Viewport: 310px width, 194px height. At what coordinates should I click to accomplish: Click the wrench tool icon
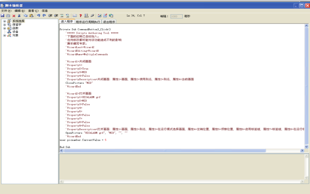[92, 16]
